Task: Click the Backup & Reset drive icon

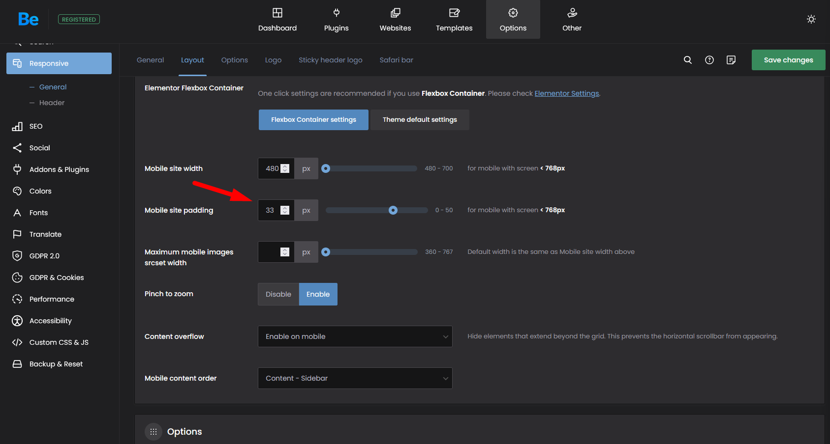Action: [17, 364]
